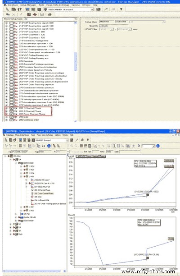Image resolution: width=180 pixels, height=276 pixels.
Task: Collapse the 2 MBH node in machine tree
Action: click(21, 176)
